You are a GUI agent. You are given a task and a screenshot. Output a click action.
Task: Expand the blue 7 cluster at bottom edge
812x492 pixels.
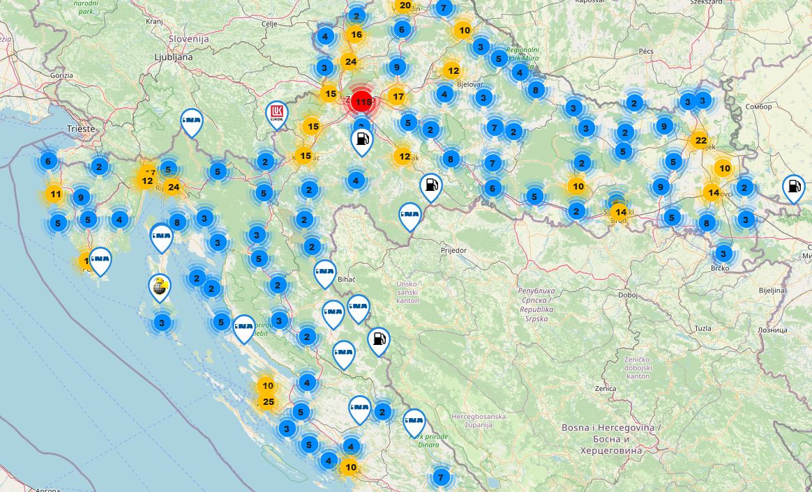click(x=439, y=477)
